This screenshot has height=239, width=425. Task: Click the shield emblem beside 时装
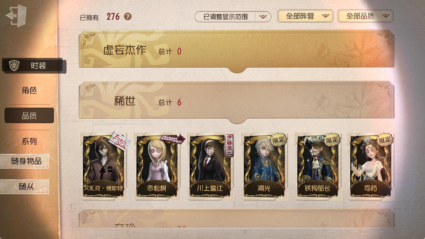point(14,65)
